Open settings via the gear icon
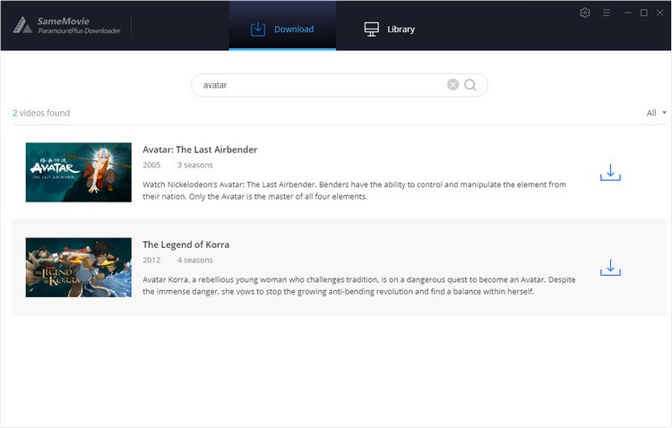Viewport: 672px width, 428px height. tap(585, 13)
